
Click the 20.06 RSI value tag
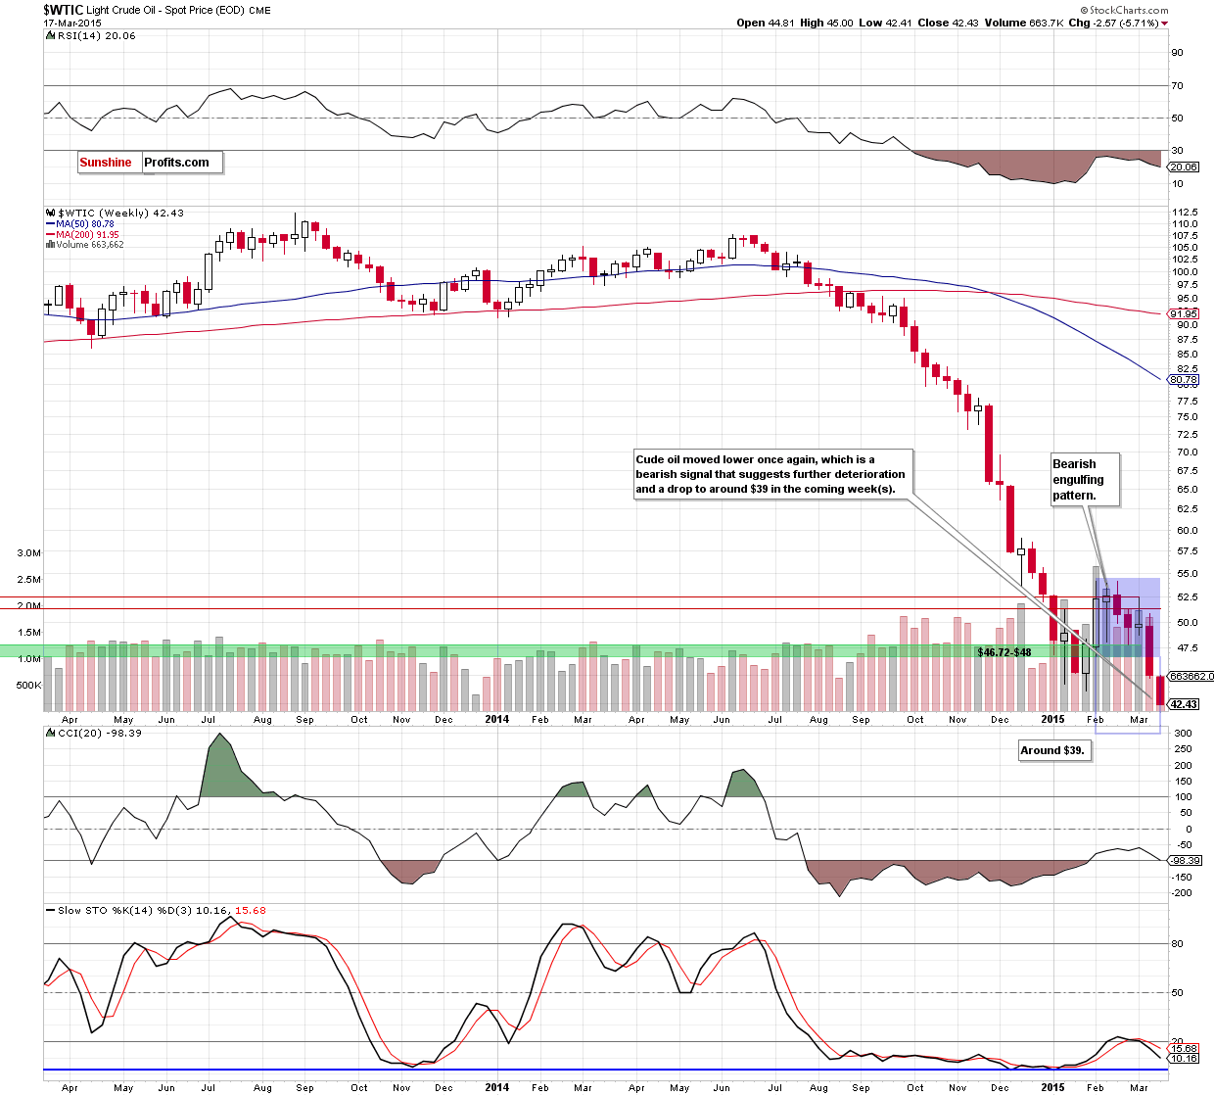[1184, 167]
